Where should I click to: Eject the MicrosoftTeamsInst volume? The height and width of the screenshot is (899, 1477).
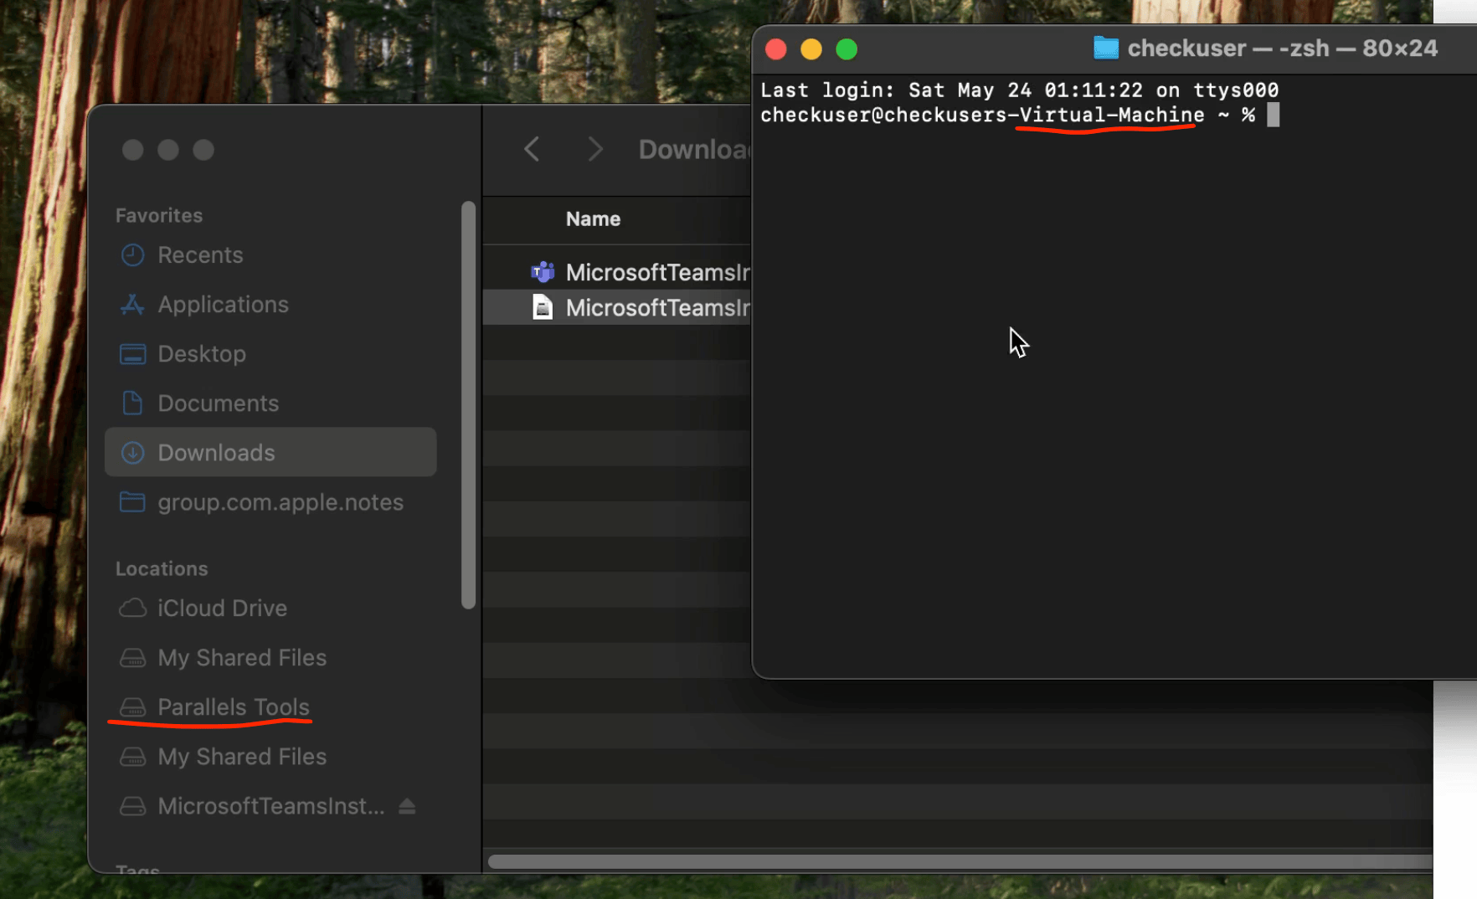click(x=407, y=806)
